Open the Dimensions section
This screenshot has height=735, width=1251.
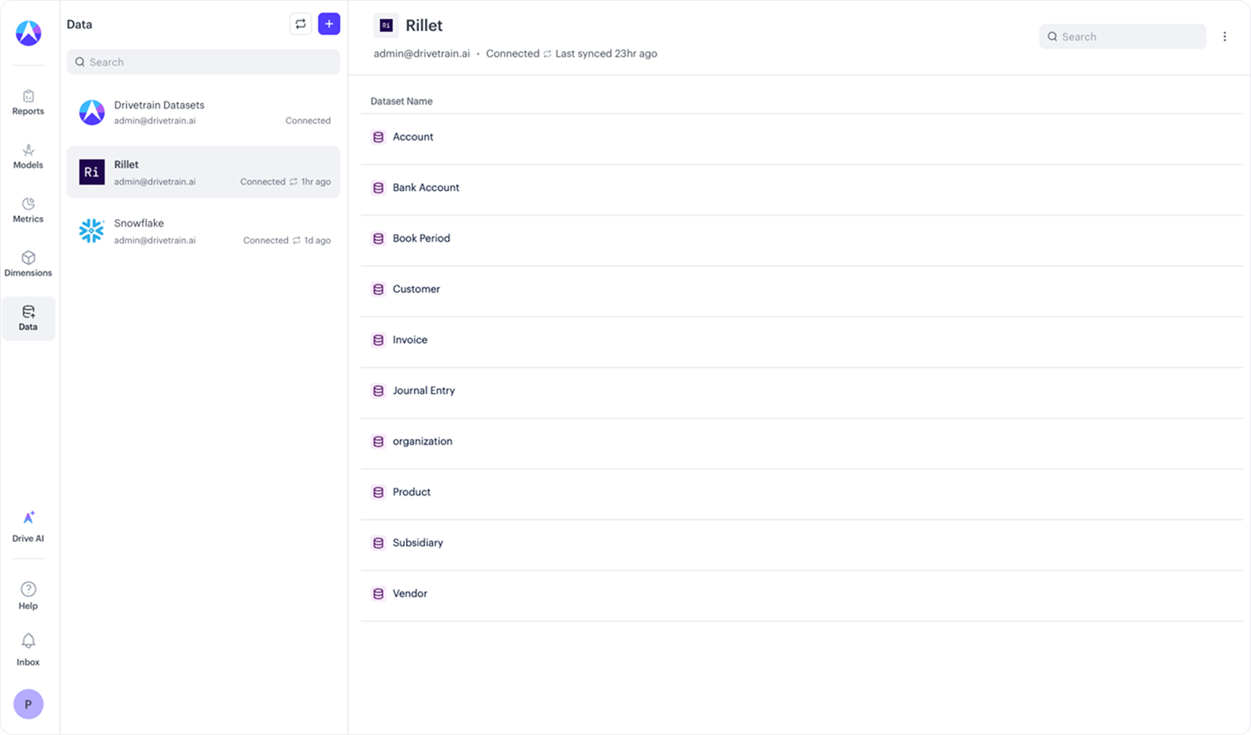pyautogui.click(x=29, y=265)
